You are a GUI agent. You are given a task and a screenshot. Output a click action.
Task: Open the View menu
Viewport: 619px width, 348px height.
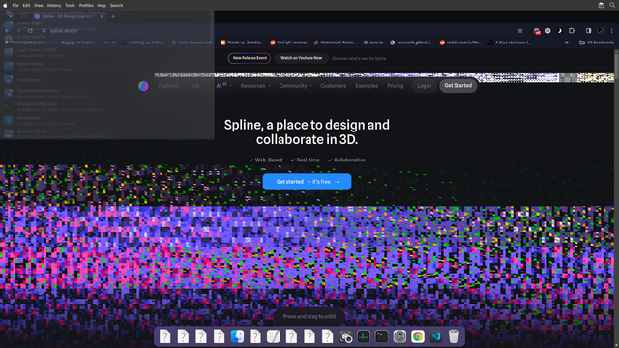[39, 5]
